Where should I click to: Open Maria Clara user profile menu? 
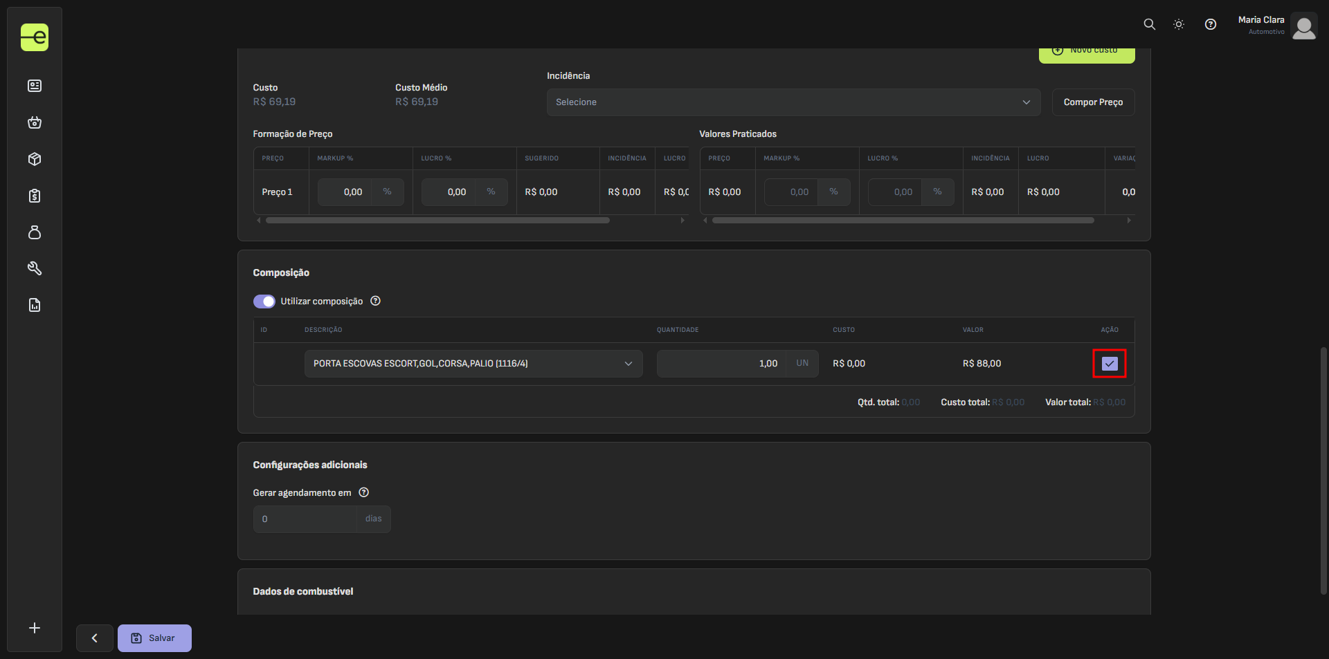pos(1303,26)
